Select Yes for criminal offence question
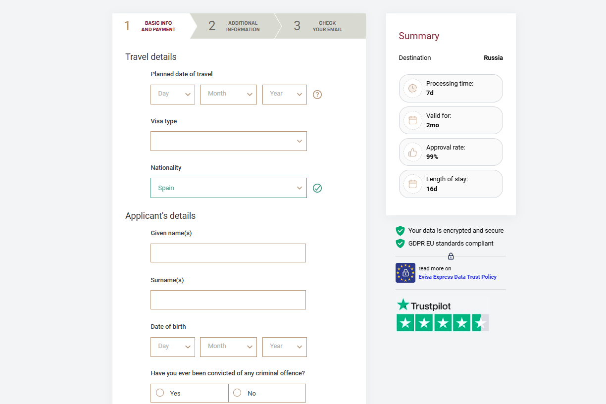 [159, 393]
